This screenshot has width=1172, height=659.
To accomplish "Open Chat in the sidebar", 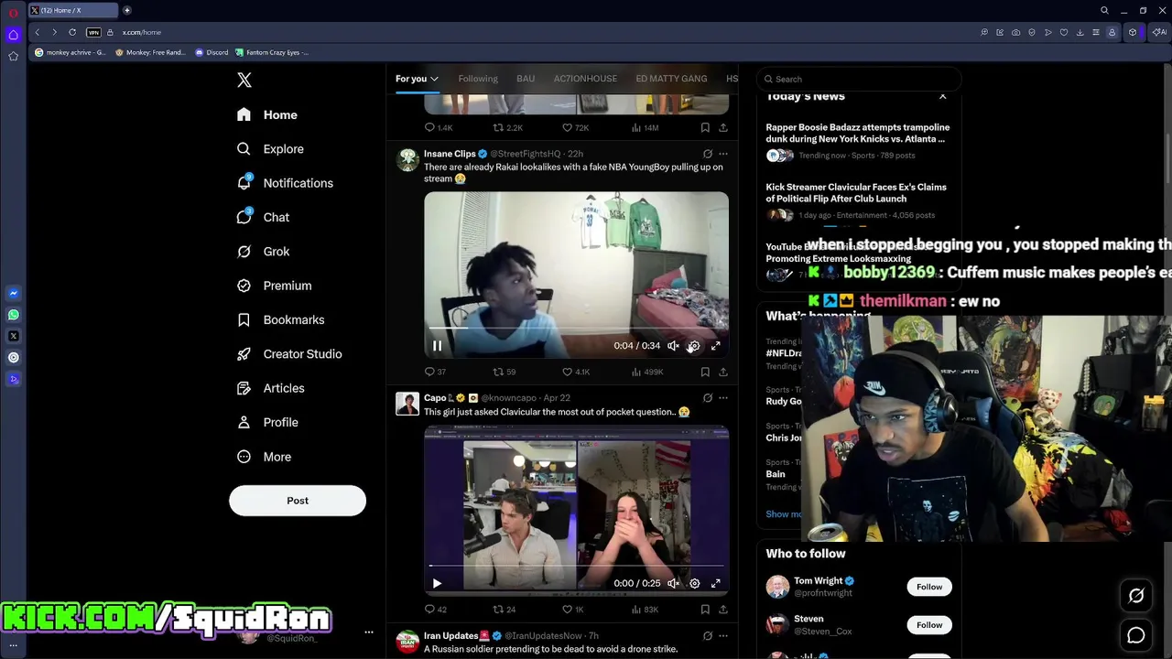I will click(x=263, y=218).
